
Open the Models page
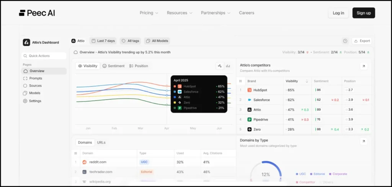tap(32, 93)
